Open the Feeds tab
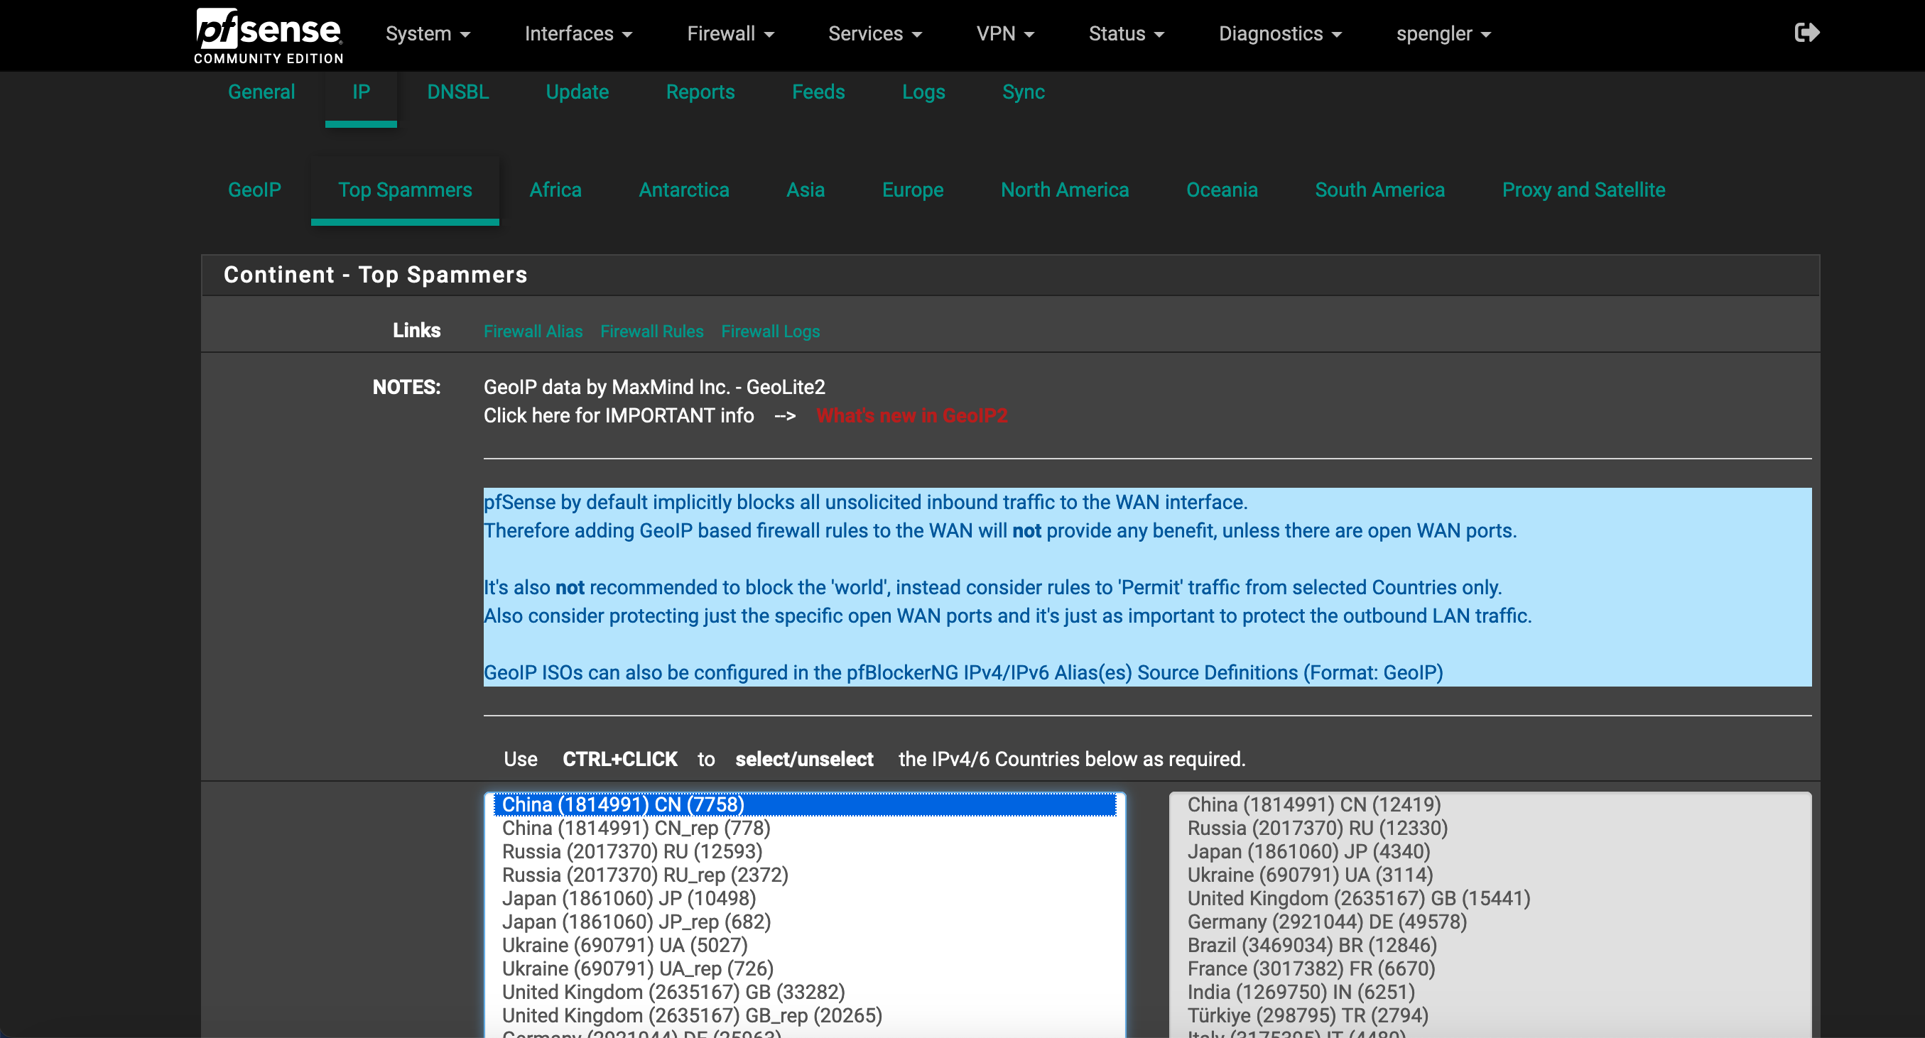The width and height of the screenshot is (1925, 1038). pos(818,92)
